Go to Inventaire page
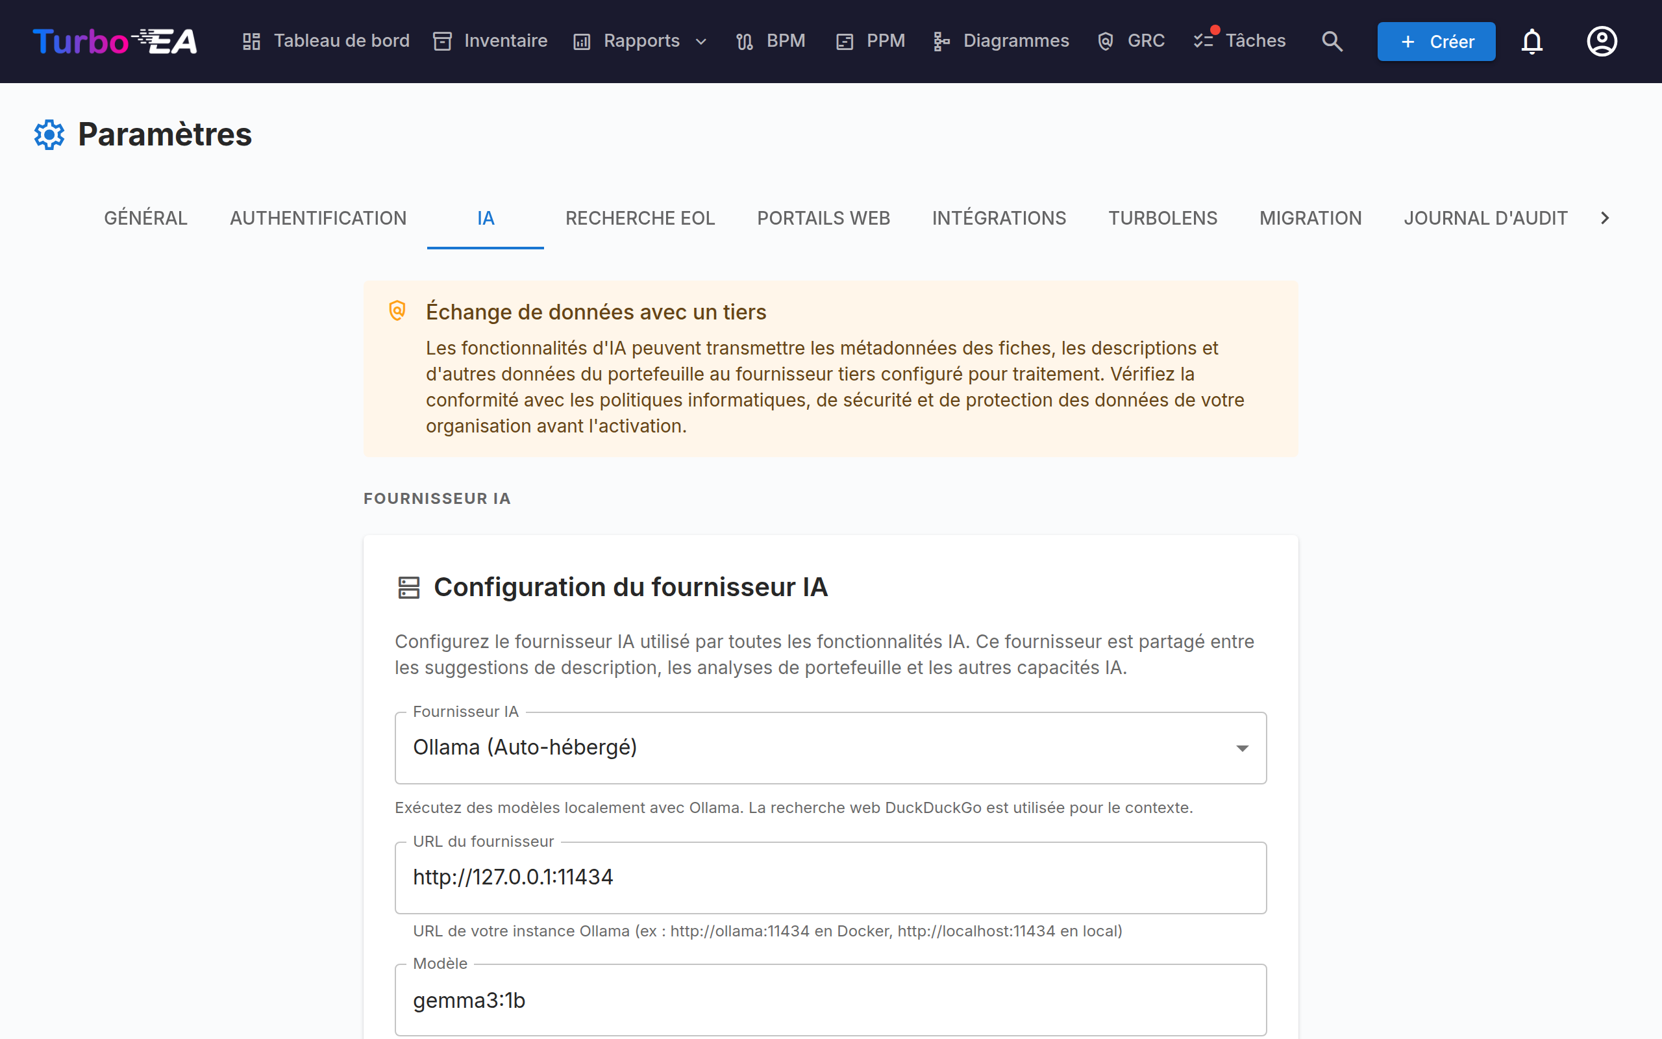Image resolution: width=1662 pixels, height=1039 pixels. 490,41
